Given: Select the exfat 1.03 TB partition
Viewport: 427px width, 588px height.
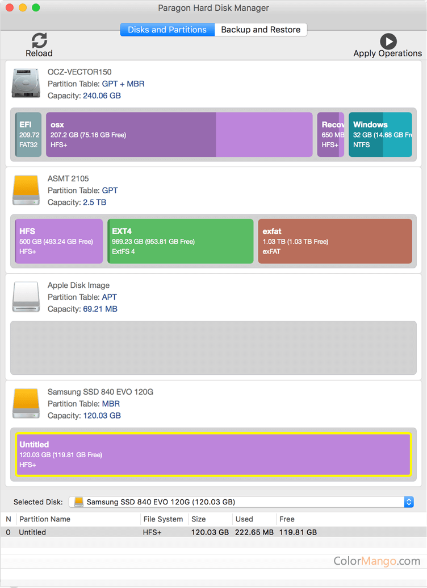Looking at the screenshot, I should [334, 241].
